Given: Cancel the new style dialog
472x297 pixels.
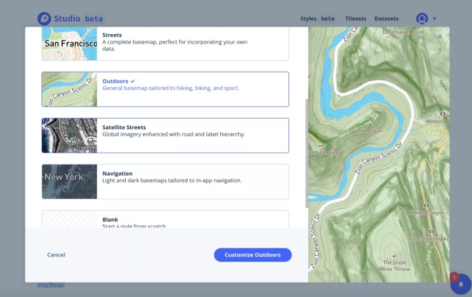Looking at the screenshot, I should pyautogui.click(x=56, y=255).
